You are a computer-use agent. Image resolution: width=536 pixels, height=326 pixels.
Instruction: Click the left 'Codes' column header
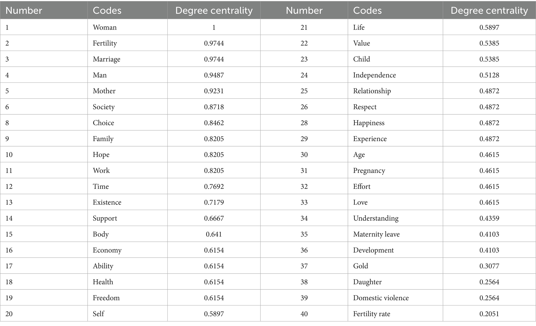click(107, 10)
